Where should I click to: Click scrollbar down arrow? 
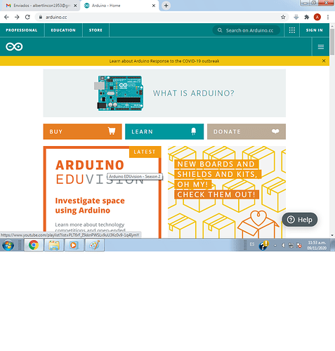click(x=332, y=235)
